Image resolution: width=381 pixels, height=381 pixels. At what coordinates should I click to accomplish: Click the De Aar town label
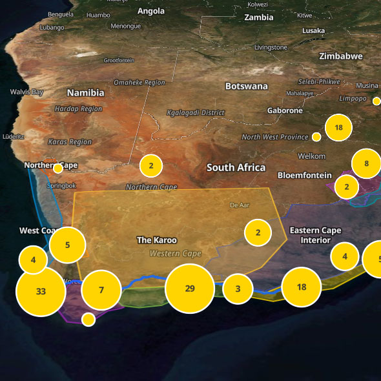240,205
